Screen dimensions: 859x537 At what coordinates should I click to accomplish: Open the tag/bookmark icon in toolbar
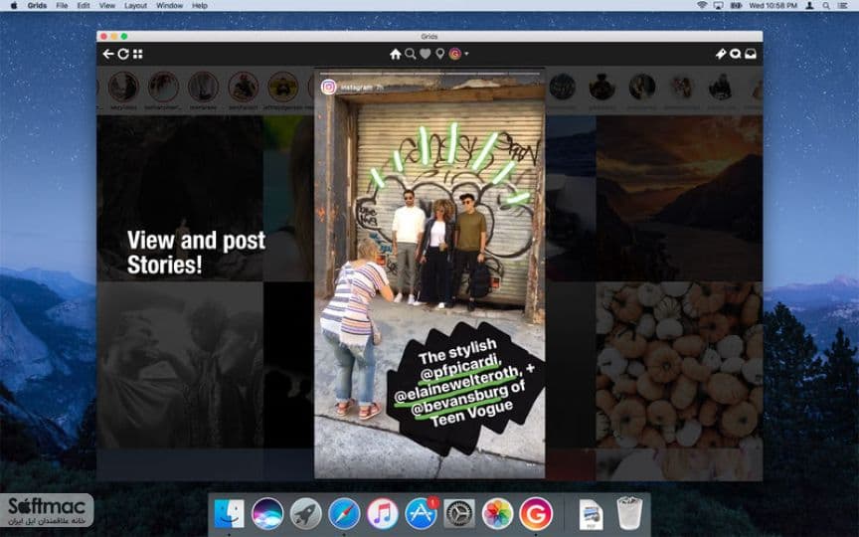(721, 54)
